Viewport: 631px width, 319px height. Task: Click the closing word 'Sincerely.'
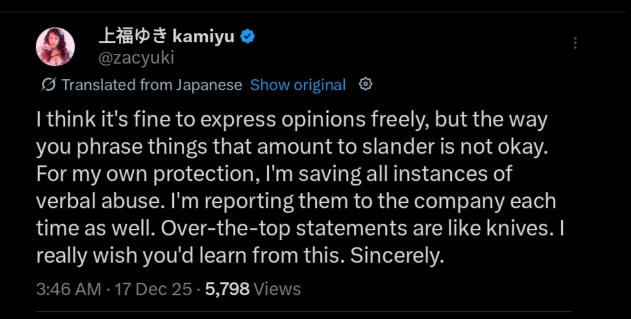click(397, 256)
